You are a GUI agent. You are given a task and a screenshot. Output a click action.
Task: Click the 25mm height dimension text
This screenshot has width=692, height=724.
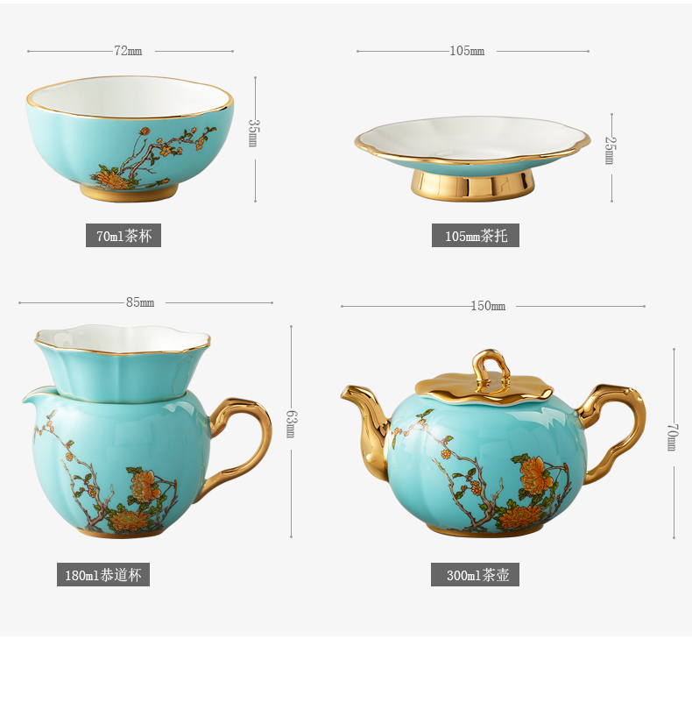(610, 151)
